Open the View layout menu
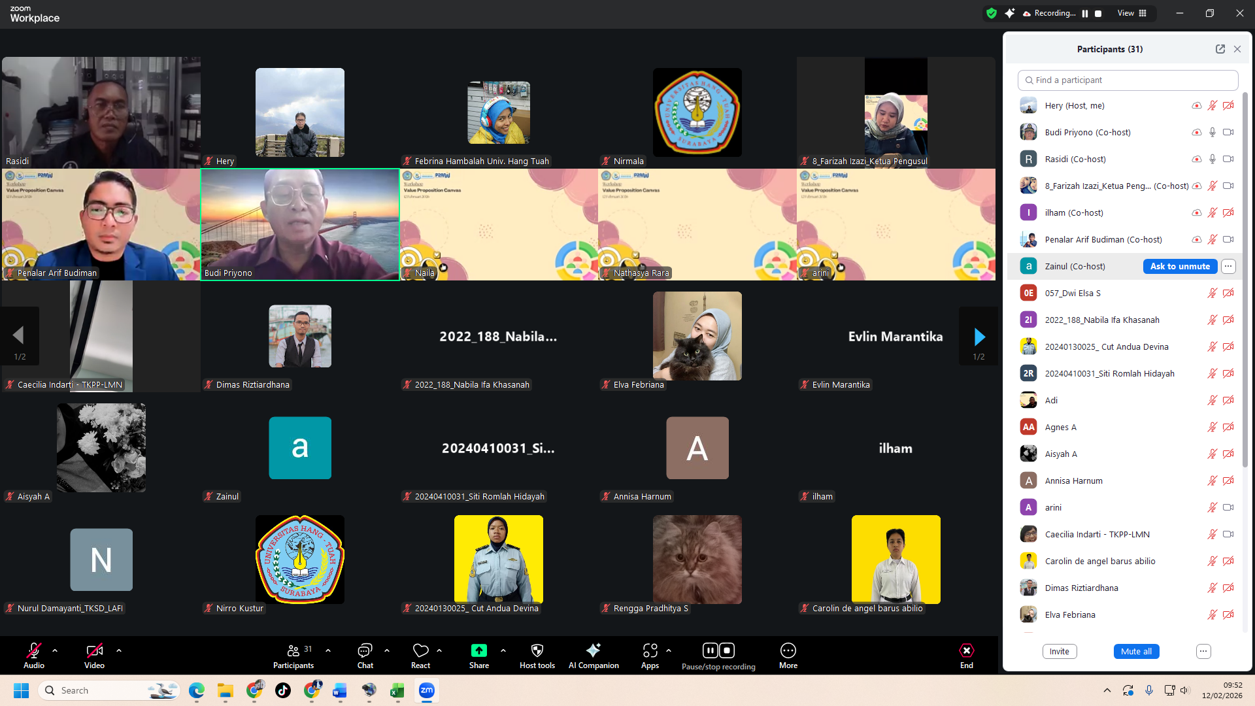Image resolution: width=1255 pixels, height=706 pixels. (1131, 13)
